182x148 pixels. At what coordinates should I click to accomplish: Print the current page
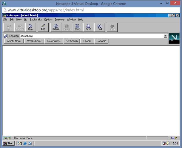point(88,27)
